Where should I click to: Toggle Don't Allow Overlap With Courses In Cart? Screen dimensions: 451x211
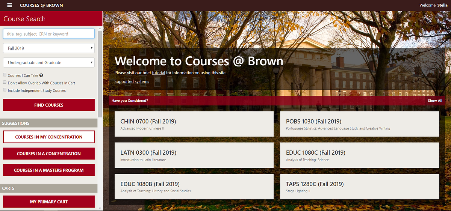point(5,83)
